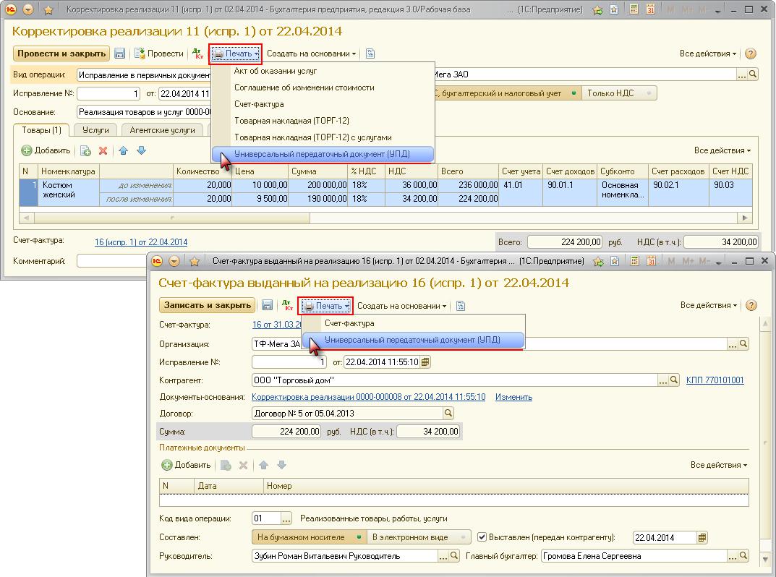Click horizontal scrollbar under goods table
Viewport: 776px width, 577px height.
click(385, 218)
